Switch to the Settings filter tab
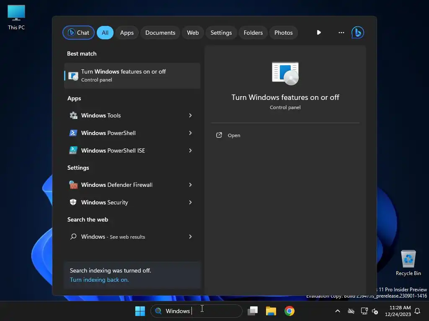429x321 pixels. [x=221, y=33]
